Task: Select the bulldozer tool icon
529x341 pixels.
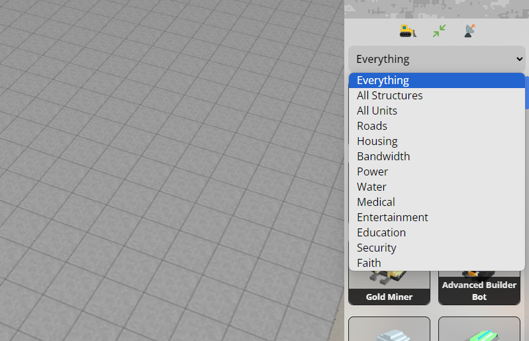Action: point(408,31)
